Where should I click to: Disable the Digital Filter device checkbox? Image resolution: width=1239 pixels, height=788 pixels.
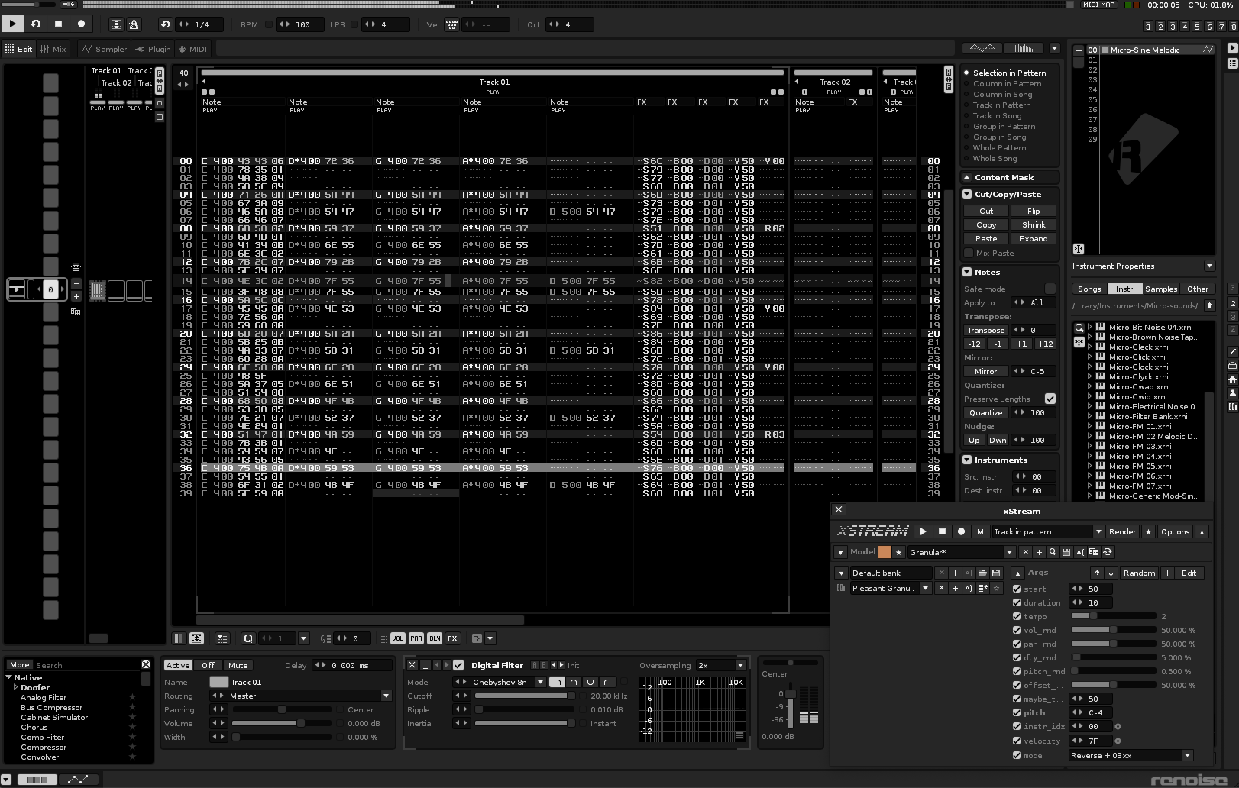458,665
